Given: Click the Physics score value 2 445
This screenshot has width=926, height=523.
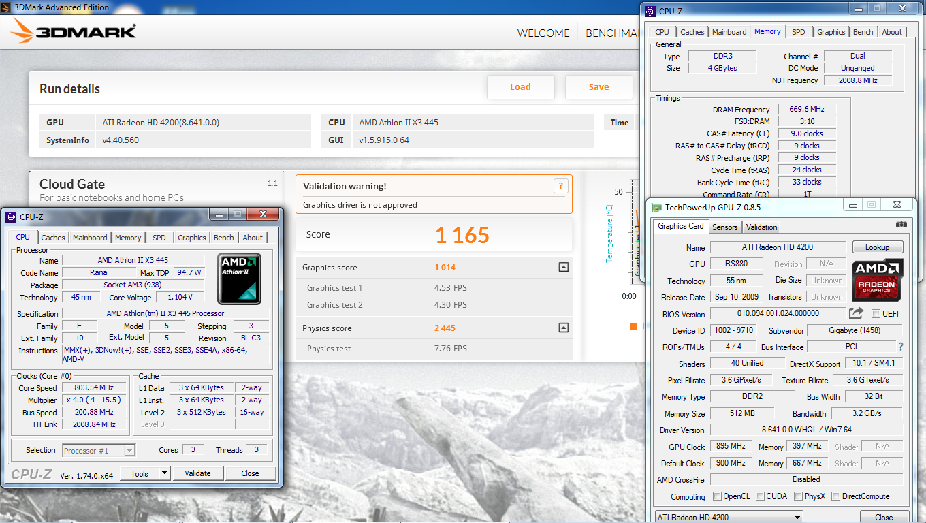Looking at the screenshot, I should 445,328.
